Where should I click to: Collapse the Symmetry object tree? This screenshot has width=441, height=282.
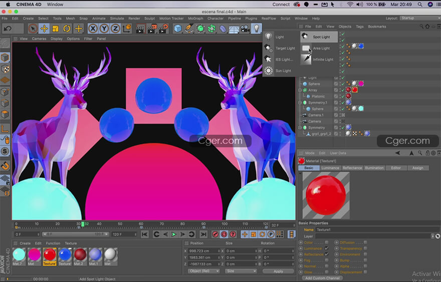tap(300, 128)
